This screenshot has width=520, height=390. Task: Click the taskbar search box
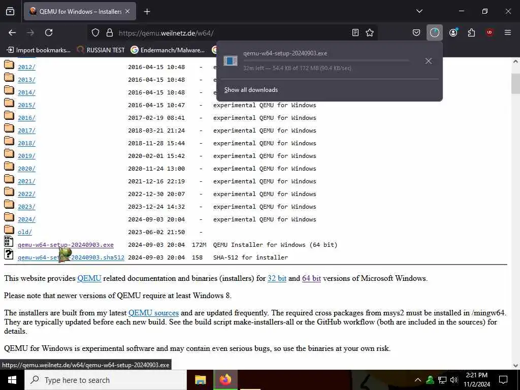[x=106, y=380]
